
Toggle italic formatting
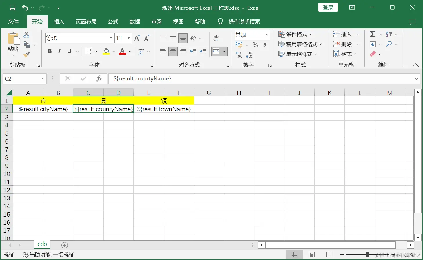(59, 51)
